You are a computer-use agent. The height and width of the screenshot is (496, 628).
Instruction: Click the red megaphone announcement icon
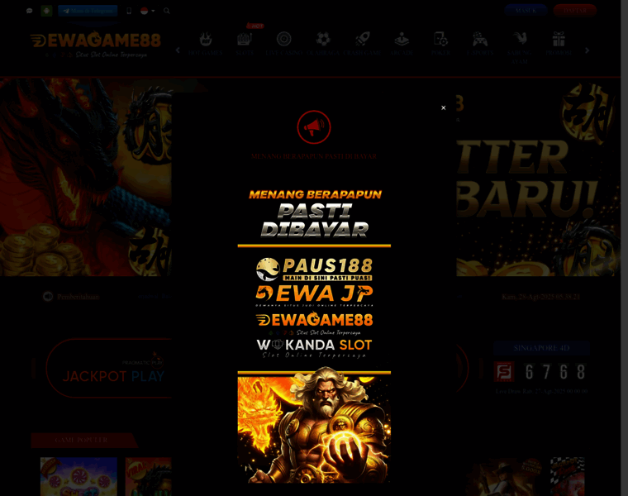pos(314,127)
